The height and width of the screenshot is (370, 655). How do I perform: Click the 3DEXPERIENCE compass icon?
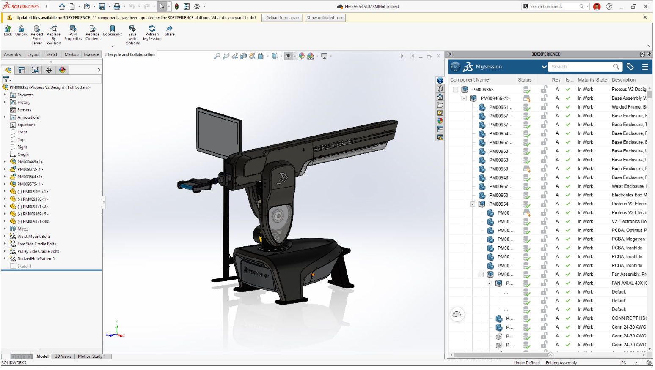coord(455,66)
